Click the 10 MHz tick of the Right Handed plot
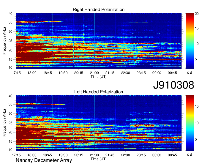The image size is (202, 164). (10, 67)
